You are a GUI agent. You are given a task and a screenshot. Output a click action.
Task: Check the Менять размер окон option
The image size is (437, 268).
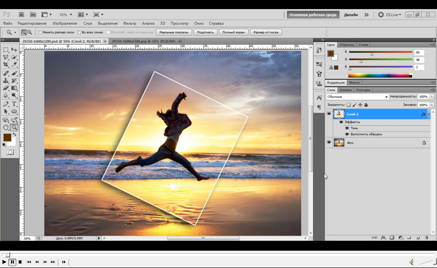tap(40, 32)
